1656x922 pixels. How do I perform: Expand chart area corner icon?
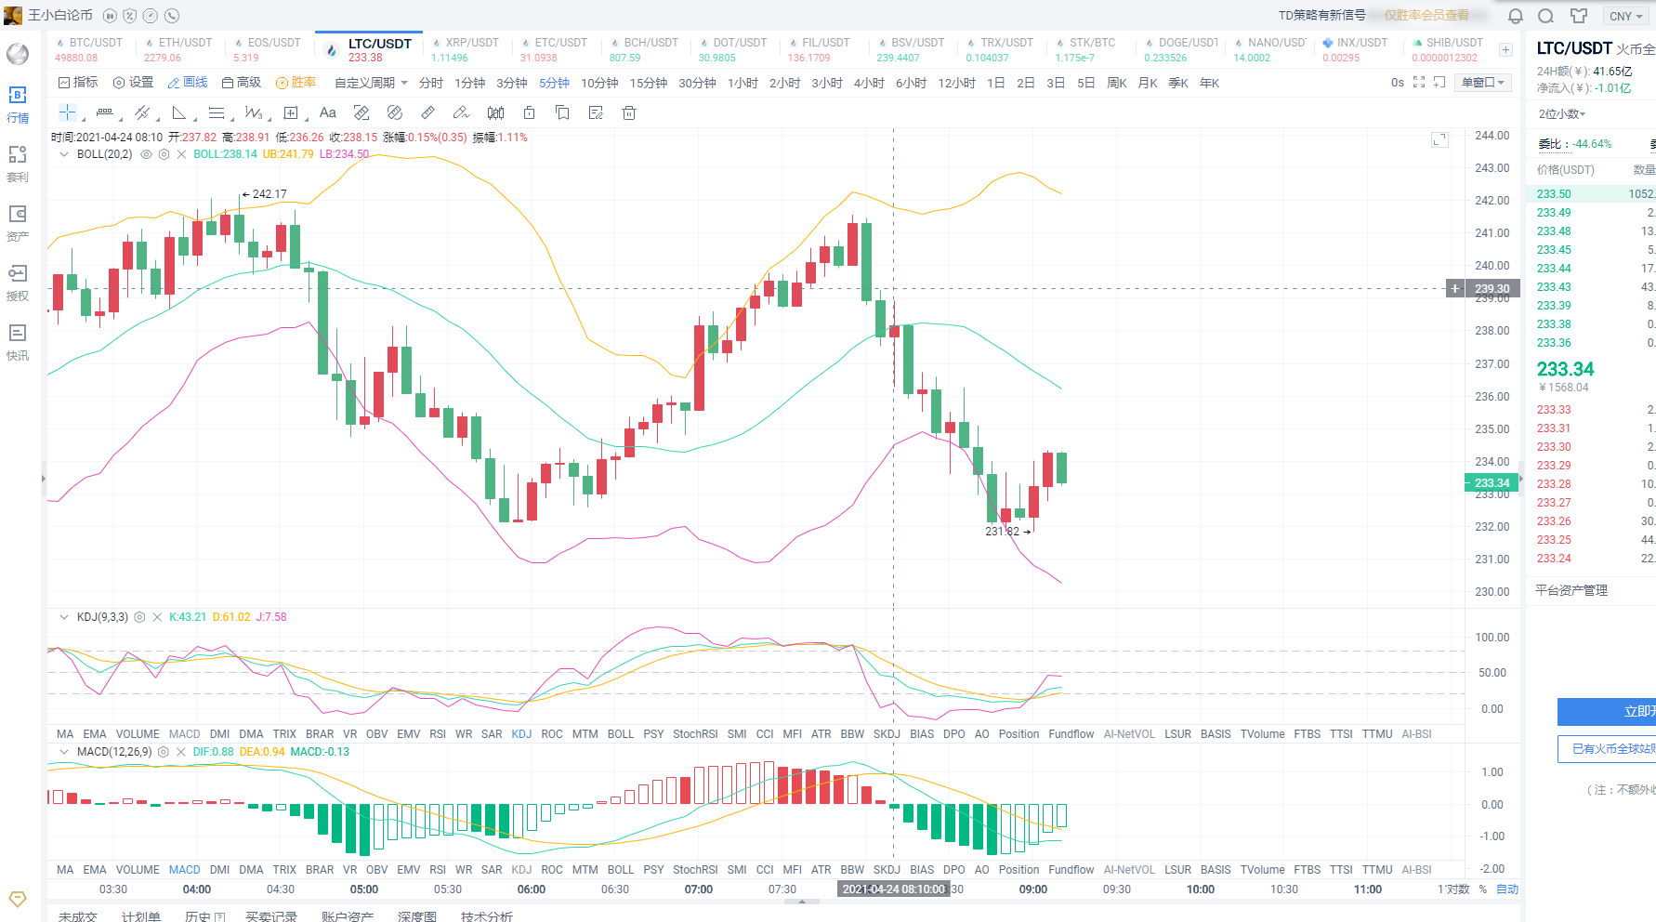(1439, 140)
